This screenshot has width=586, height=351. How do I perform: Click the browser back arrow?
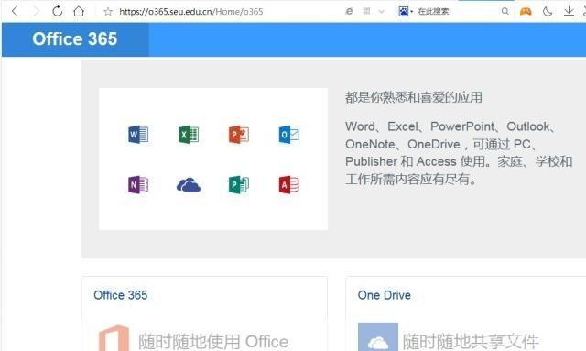coord(15,11)
